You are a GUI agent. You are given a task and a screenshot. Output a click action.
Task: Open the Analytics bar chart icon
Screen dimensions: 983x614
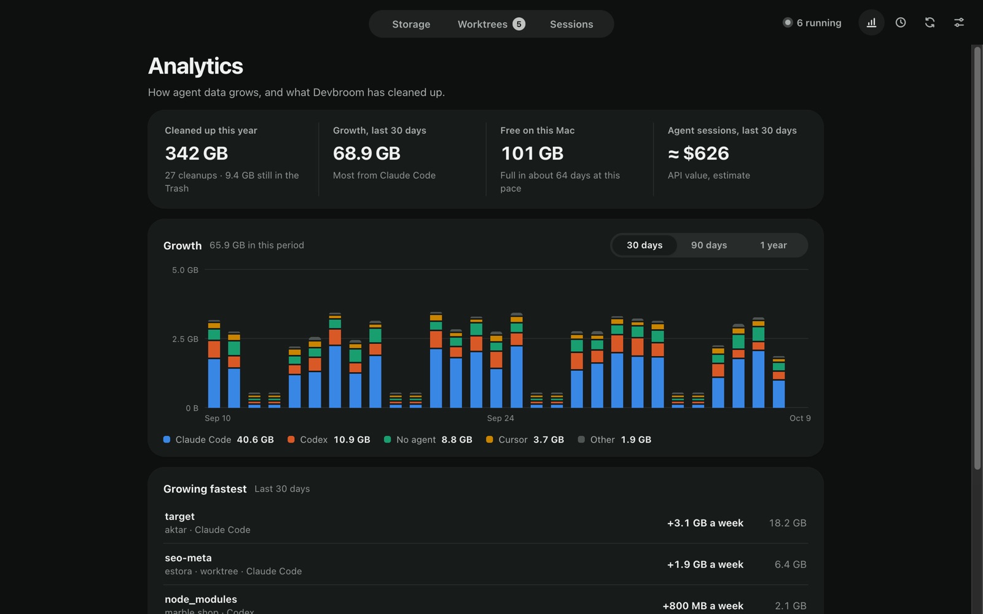(x=871, y=23)
